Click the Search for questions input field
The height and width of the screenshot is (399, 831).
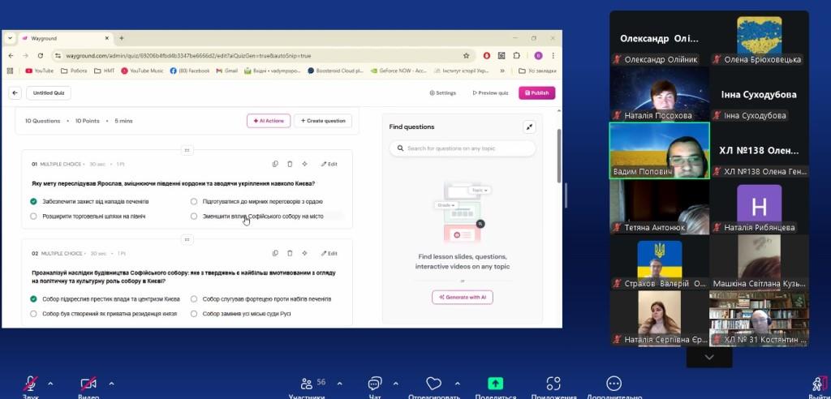click(463, 148)
